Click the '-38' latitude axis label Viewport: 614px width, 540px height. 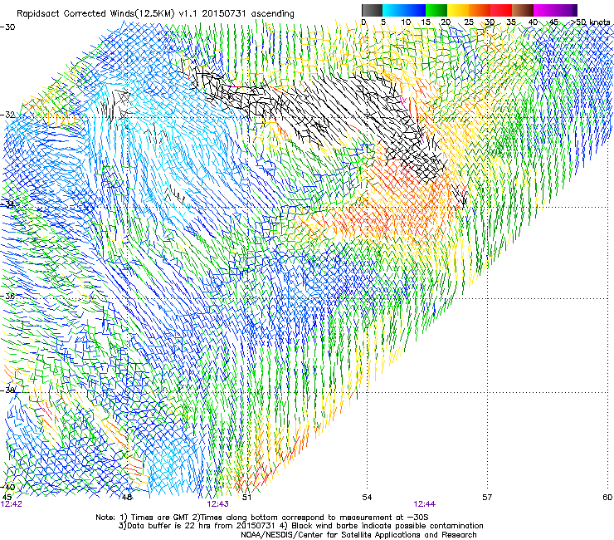pos(7,390)
